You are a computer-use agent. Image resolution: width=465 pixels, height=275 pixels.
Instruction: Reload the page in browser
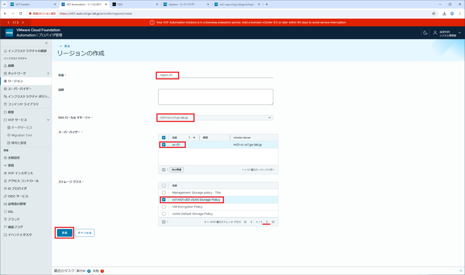21,13
